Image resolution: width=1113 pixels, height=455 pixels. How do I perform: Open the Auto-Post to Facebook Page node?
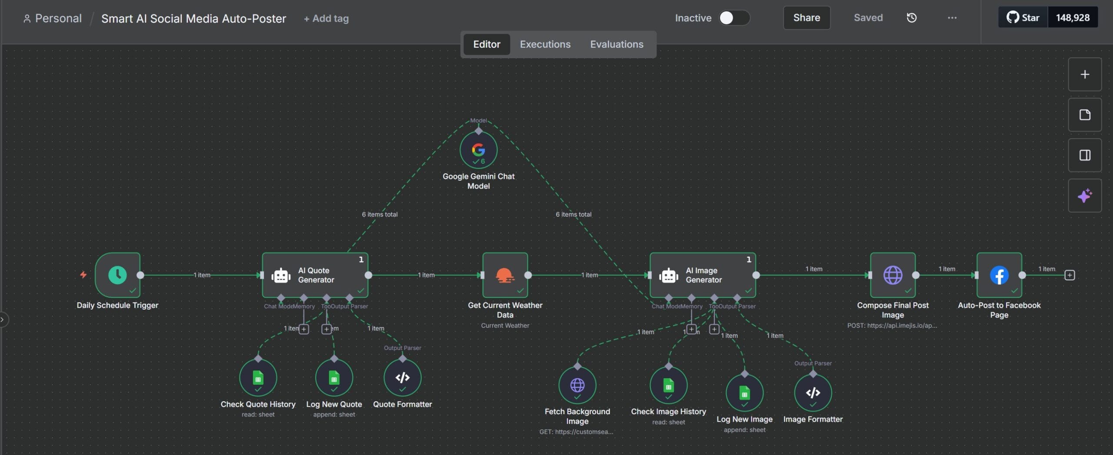[x=999, y=275]
